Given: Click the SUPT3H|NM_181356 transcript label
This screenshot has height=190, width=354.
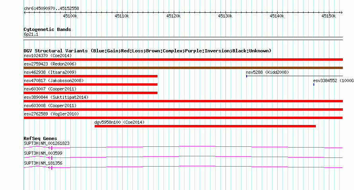Looking at the screenshot, I should (43, 163).
